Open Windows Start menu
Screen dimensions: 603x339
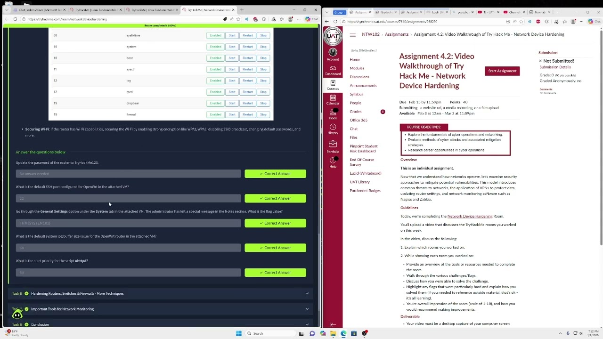pyautogui.click(x=239, y=333)
